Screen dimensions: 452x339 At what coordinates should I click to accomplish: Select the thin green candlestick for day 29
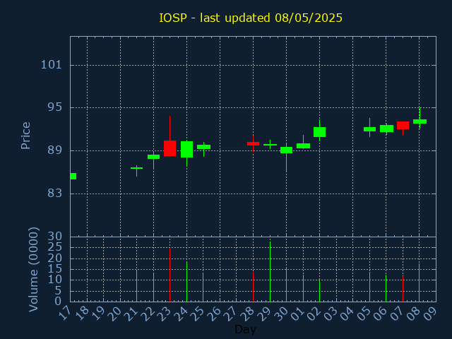(270, 145)
